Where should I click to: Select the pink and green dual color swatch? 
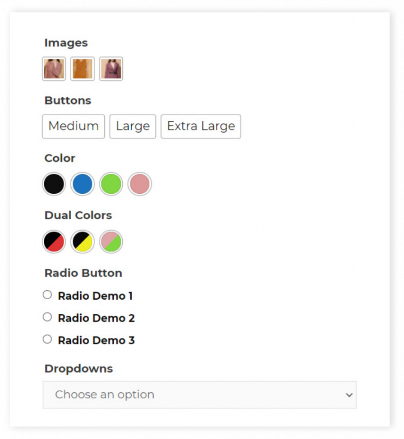[111, 242]
